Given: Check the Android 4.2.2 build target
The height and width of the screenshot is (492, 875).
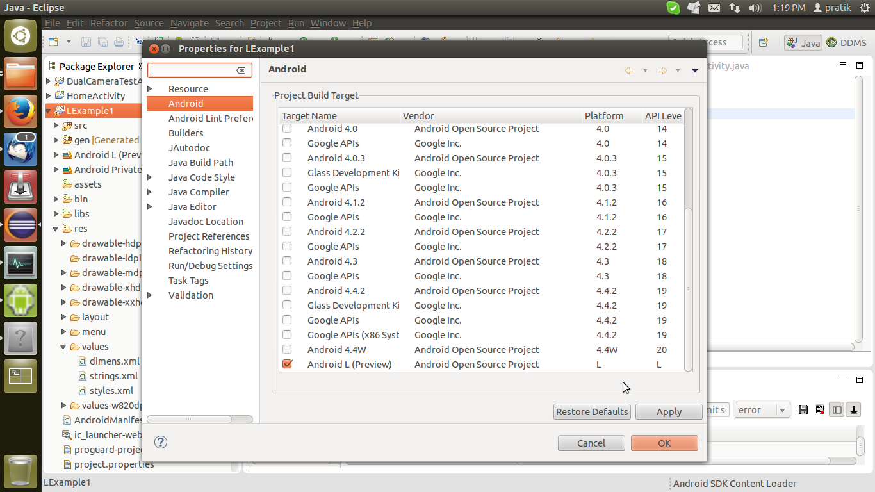Looking at the screenshot, I should coord(287,231).
